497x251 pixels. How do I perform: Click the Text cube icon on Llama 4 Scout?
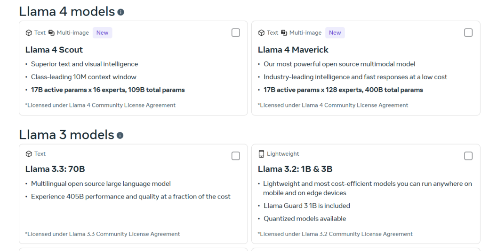tap(29, 33)
